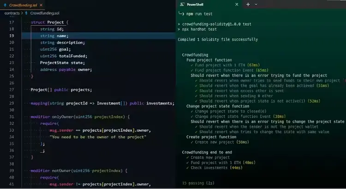Click 'ProjectState state;' on line 23
The width and height of the screenshot is (346, 189).
[62, 63]
